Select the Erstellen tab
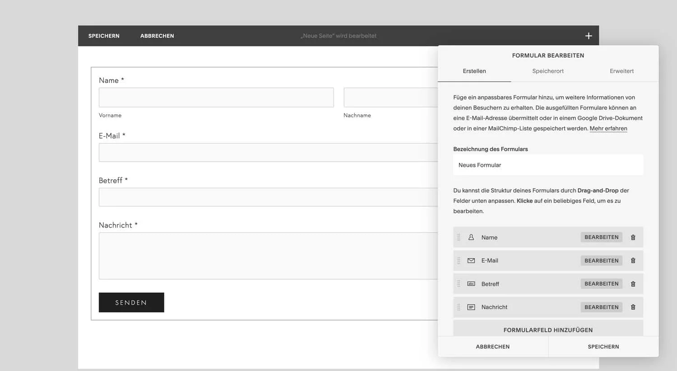 tap(474, 71)
